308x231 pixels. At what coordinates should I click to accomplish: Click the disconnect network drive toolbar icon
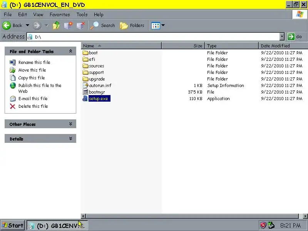80,25
